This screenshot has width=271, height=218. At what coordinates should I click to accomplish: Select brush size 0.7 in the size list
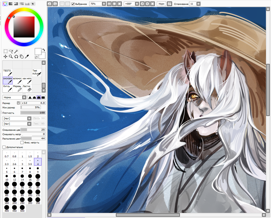tap(7, 154)
